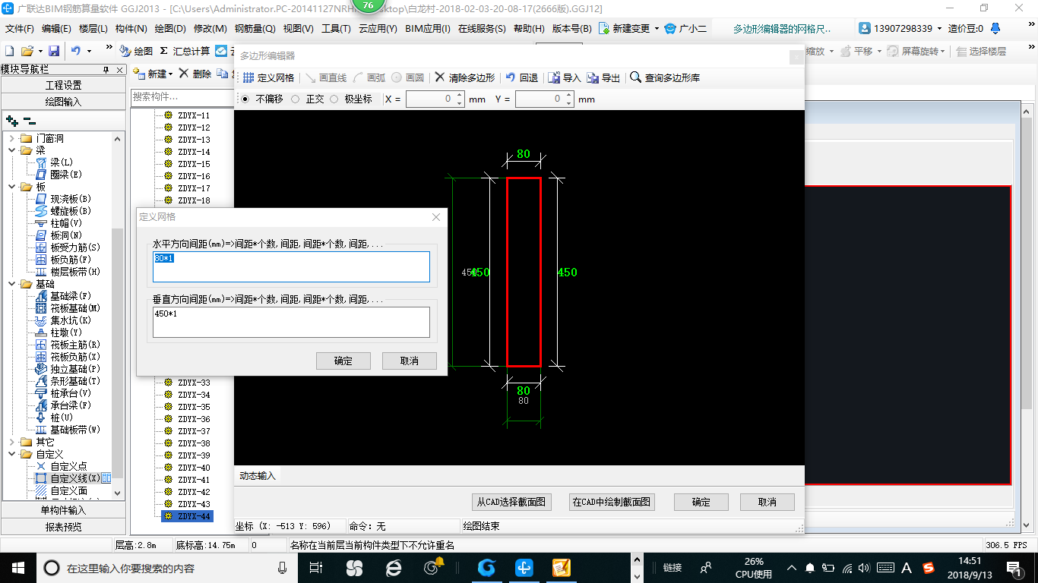Viewport: 1038px width, 583px height.
Task: Open the 文件(F) menu
Action: coord(20,28)
